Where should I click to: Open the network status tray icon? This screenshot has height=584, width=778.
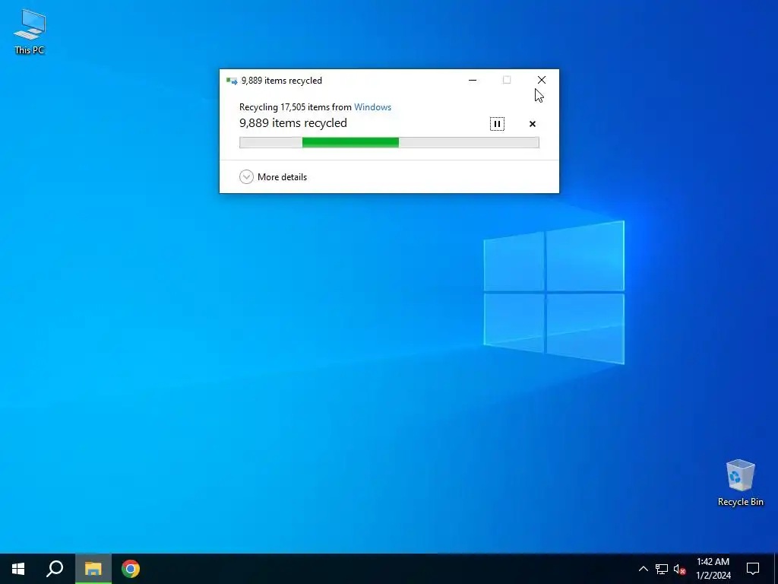(662, 569)
